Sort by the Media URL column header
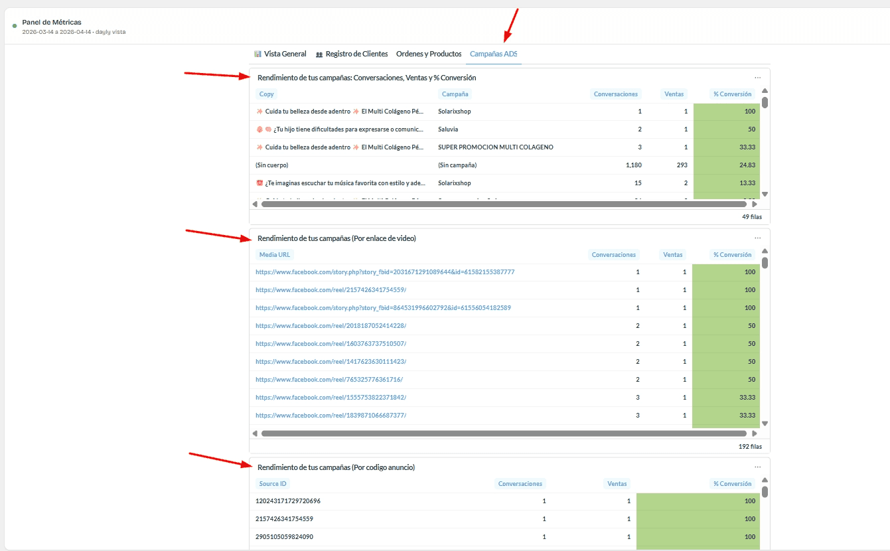Image resolution: width=890 pixels, height=551 pixels. click(275, 255)
